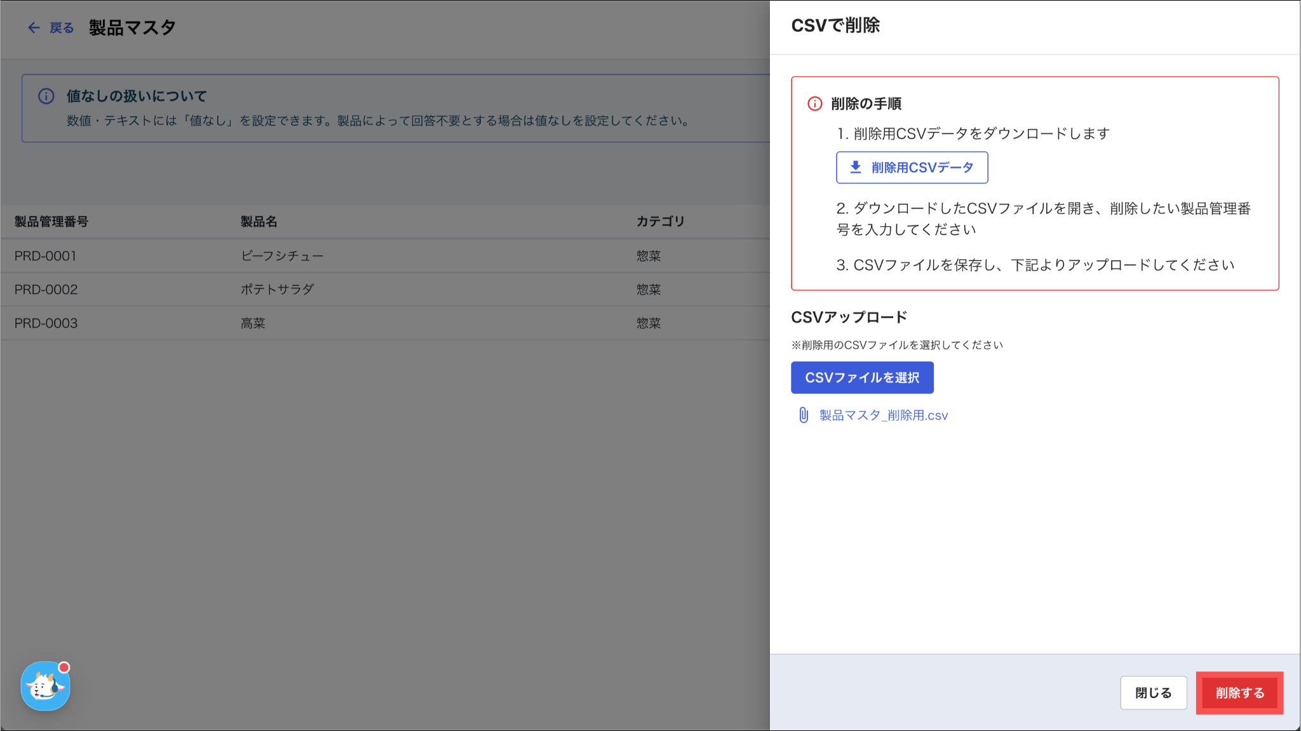The height and width of the screenshot is (731, 1301).
Task: Click the 戻る link
Action: point(62,28)
